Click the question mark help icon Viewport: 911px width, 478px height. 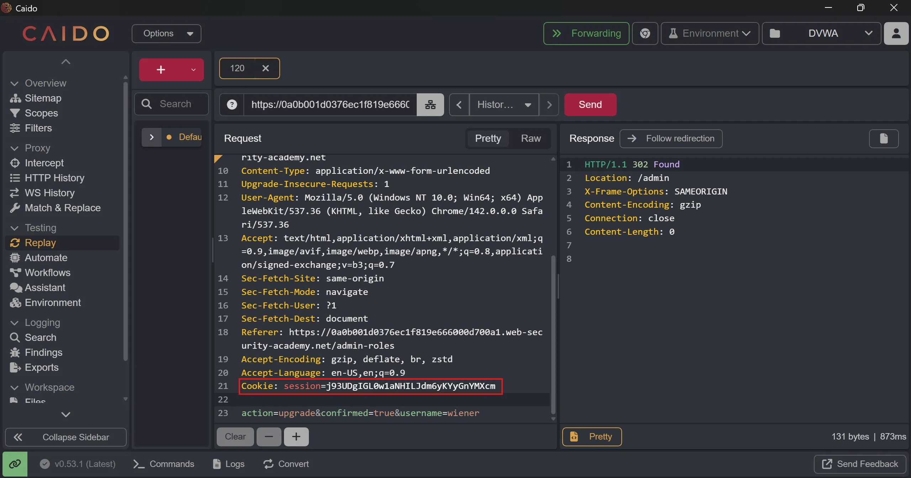tap(232, 104)
